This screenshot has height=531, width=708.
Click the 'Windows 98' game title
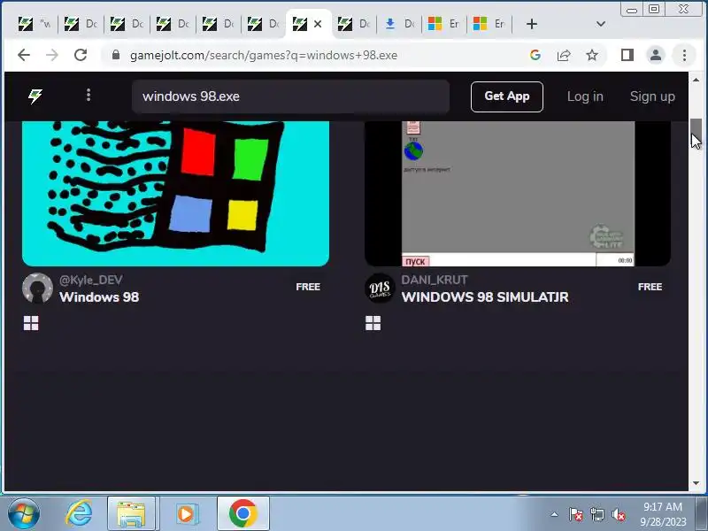point(99,297)
